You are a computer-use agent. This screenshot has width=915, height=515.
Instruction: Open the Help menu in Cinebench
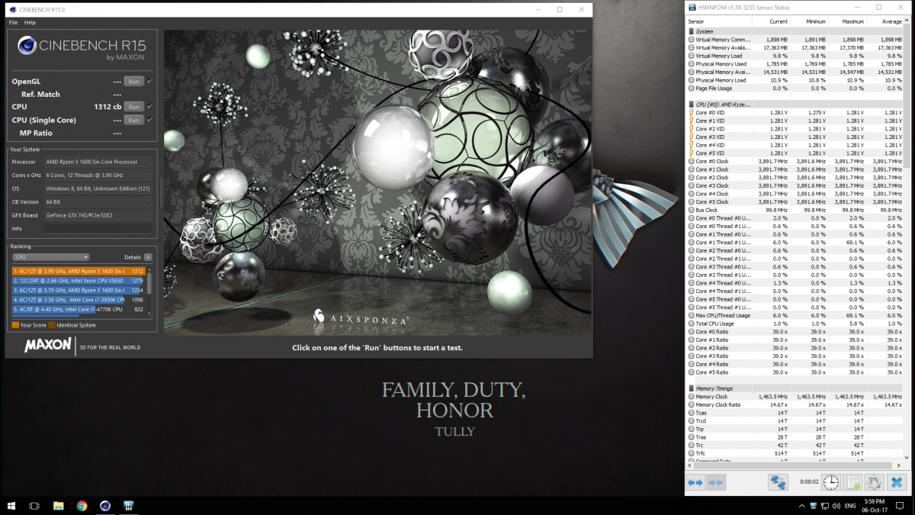(30, 23)
